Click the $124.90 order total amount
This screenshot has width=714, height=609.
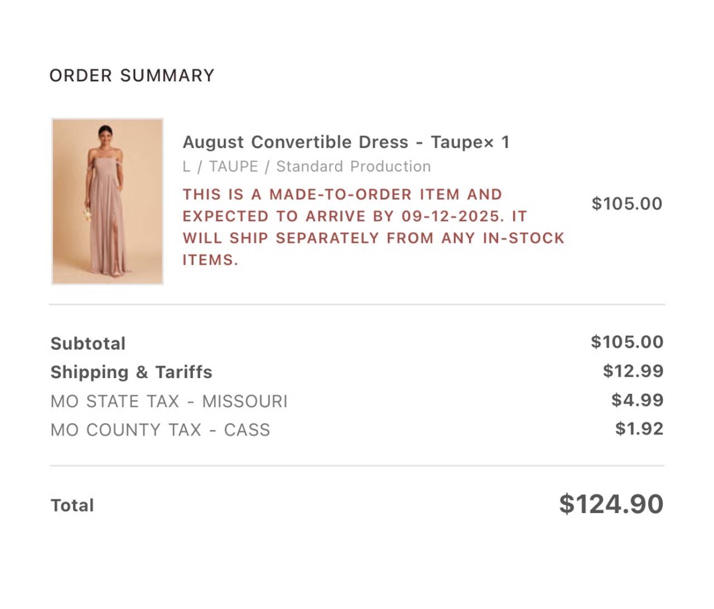[x=611, y=504]
